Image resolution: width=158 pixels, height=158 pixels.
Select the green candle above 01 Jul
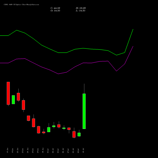point(49,130)
